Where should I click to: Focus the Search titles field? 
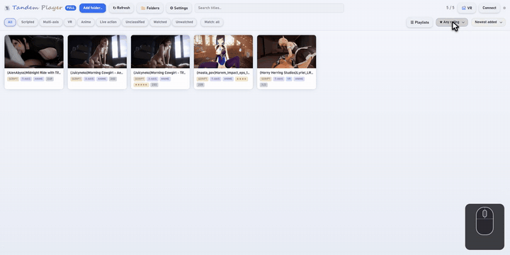[x=269, y=8]
